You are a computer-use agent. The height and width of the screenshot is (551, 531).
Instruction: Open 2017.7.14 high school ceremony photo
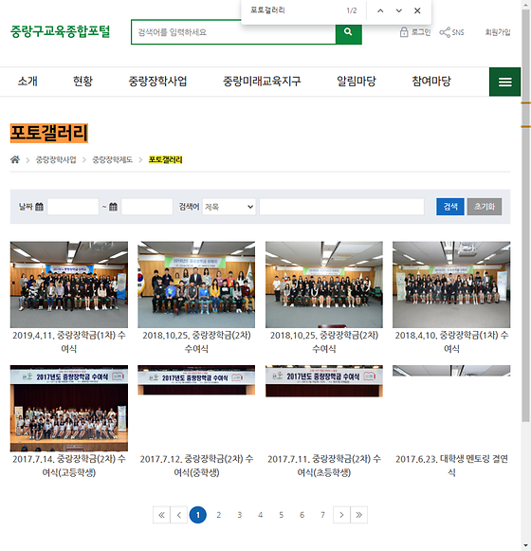click(x=69, y=409)
